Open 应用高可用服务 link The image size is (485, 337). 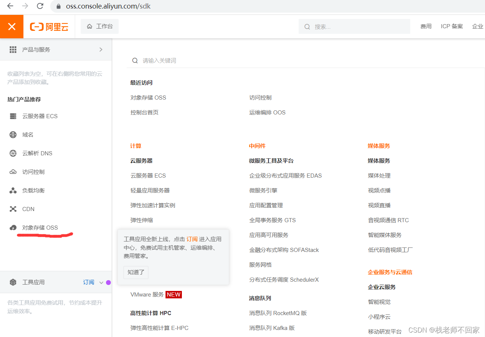pyautogui.click(x=269, y=235)
